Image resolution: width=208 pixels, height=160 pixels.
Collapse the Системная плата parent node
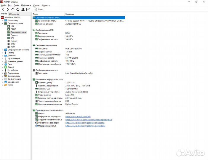2,23
